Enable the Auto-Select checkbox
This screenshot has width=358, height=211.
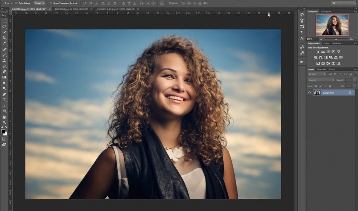tap(16, 3)
